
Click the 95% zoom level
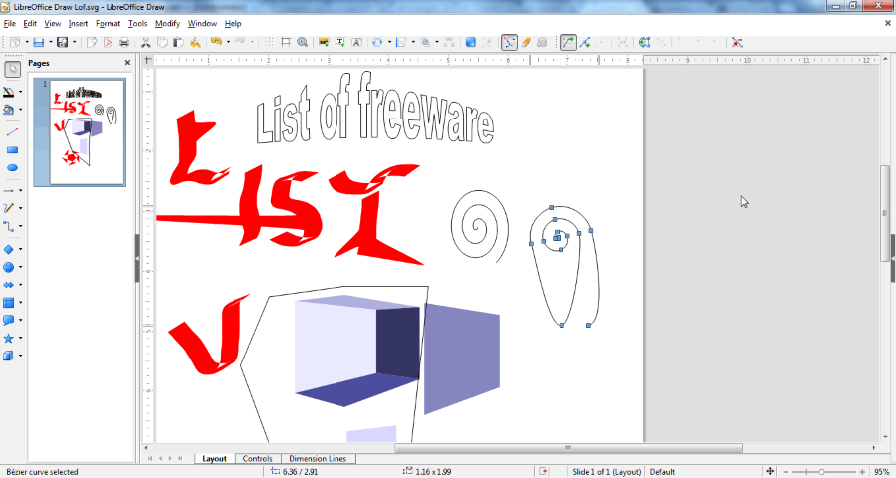[881, 472]
